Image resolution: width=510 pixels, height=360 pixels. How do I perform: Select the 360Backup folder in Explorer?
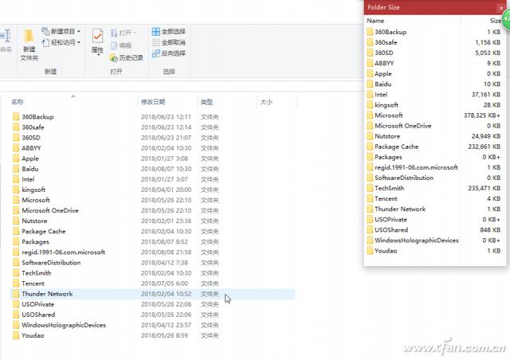(33, 117)
